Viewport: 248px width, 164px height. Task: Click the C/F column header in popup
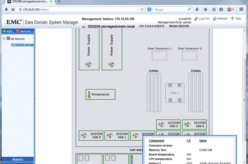[x=189, y=140]
